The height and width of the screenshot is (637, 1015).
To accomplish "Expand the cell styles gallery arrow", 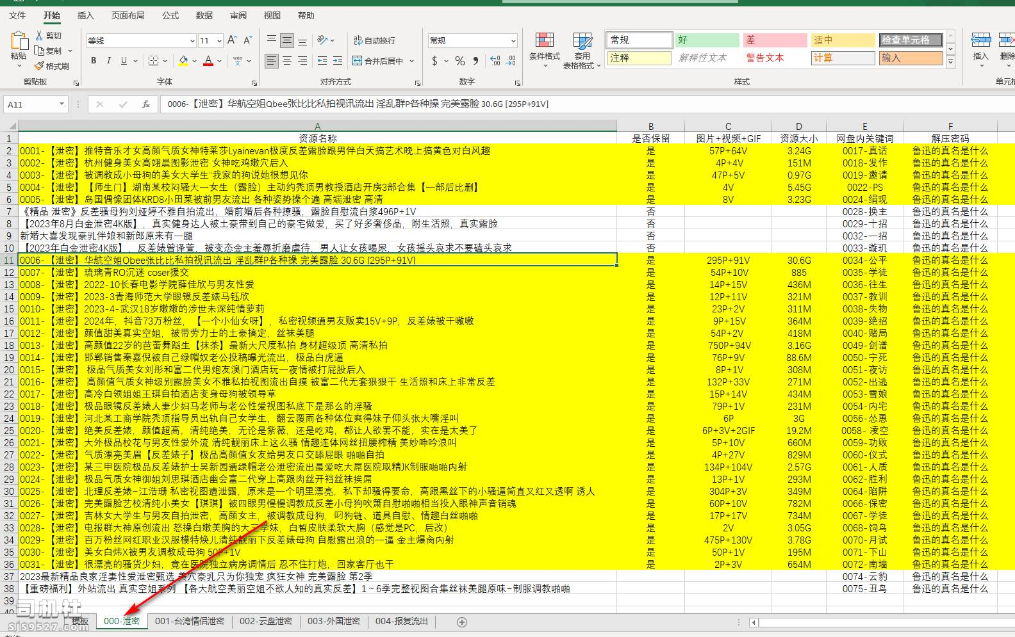I will pos(951,62).
